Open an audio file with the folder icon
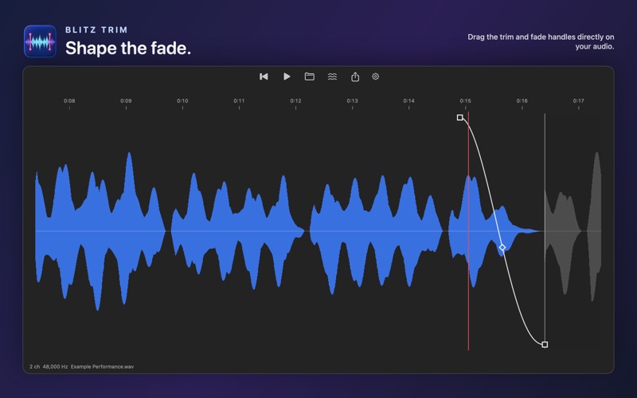 [x=310, y=76]
